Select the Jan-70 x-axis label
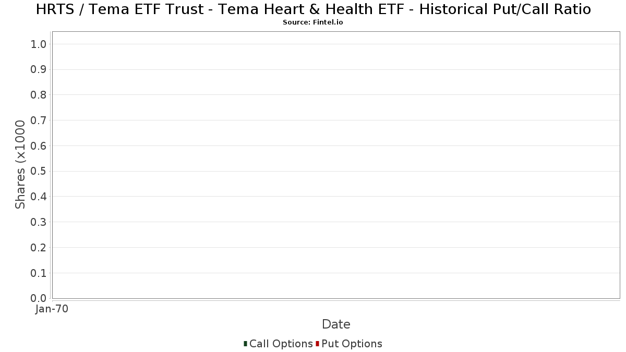This screenshot has width=626, height=352. point(52,309)
